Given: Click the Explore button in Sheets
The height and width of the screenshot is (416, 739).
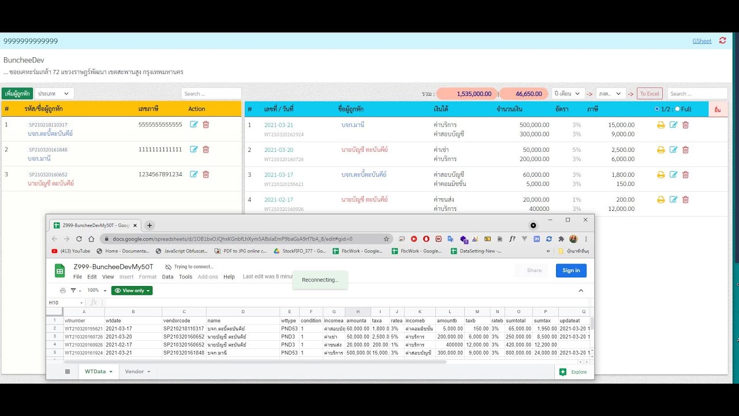Looking at the screenshot, I should click(x=573, y=372).
